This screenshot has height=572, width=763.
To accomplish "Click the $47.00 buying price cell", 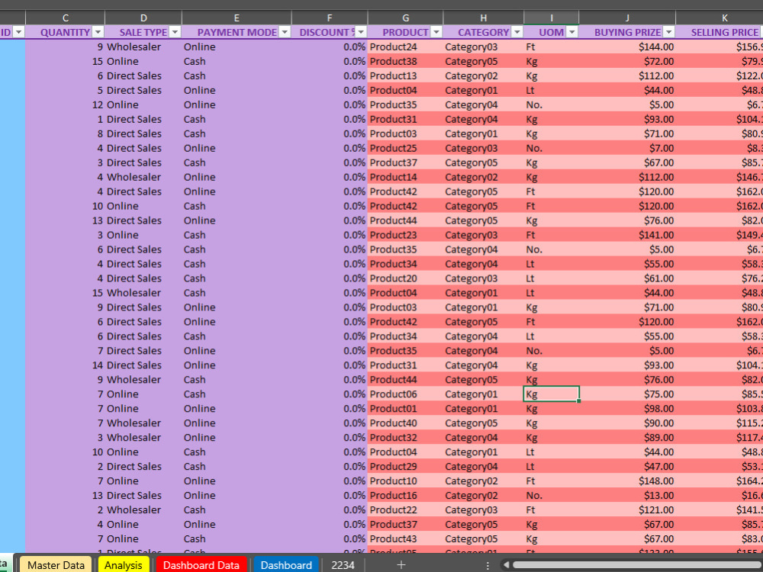I will pyautogui.click(x=627, y=467).
